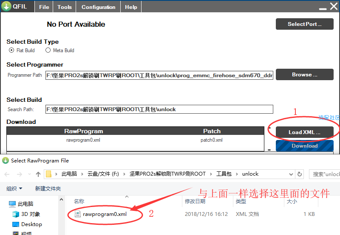Expand chevron before unlock breadcrumb

[x=237, y=174]
